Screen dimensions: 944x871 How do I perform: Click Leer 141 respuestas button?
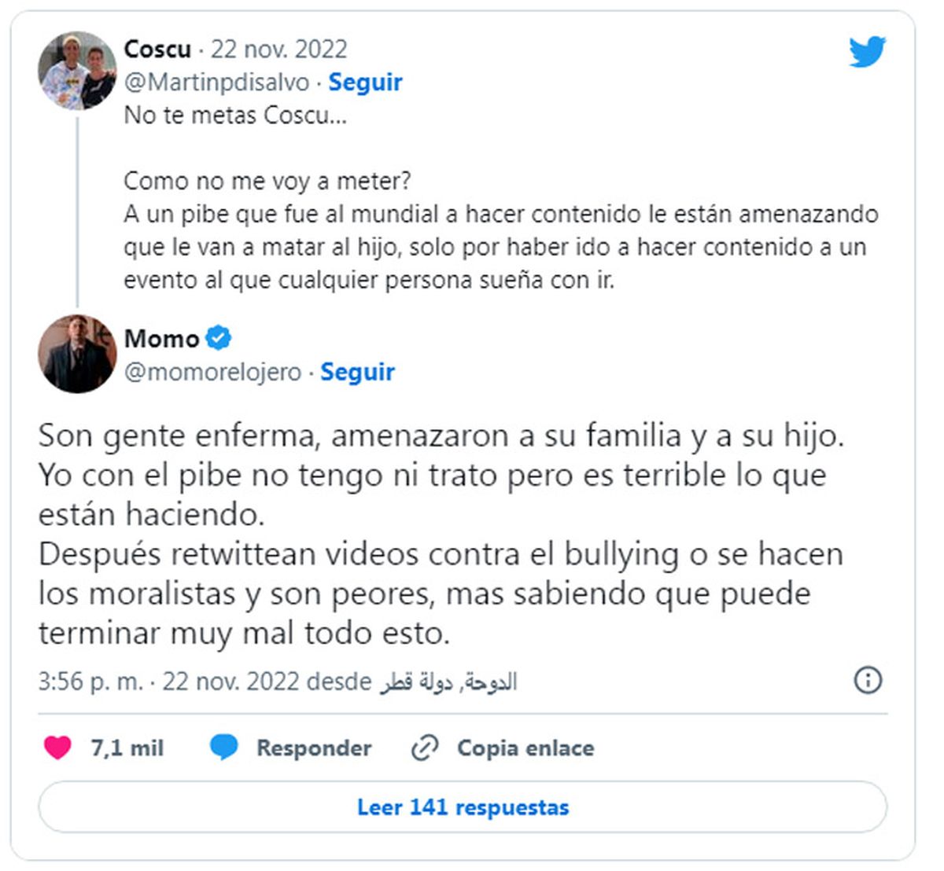pyautogui.click(x=463, y=807)
